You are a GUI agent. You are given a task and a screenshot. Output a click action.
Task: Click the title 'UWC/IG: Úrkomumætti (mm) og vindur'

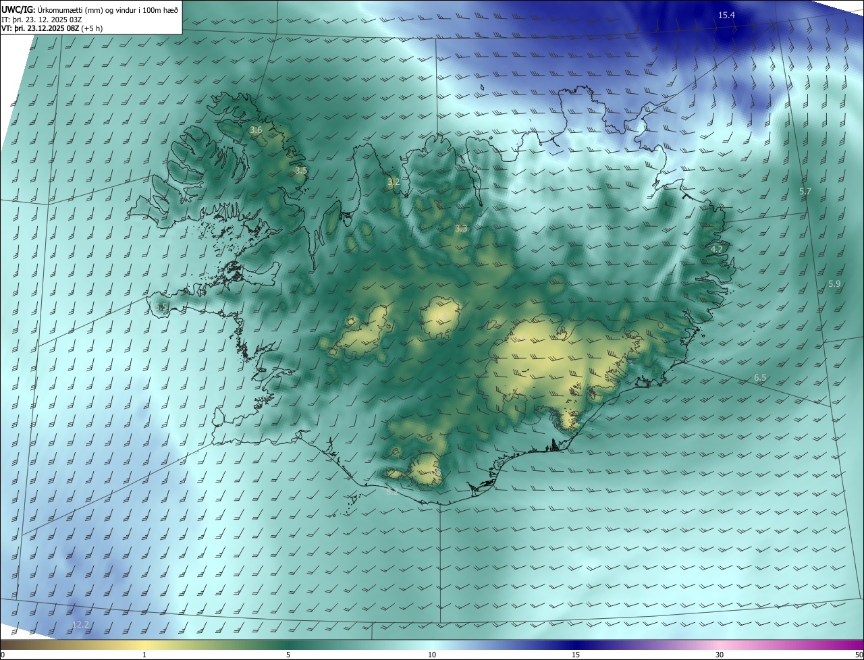tap(90, 9)
